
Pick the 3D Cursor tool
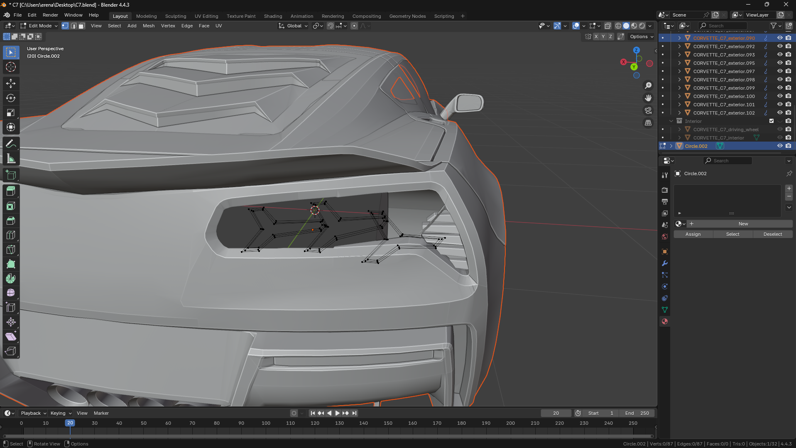pyautogui.click(x=11, y=67)
